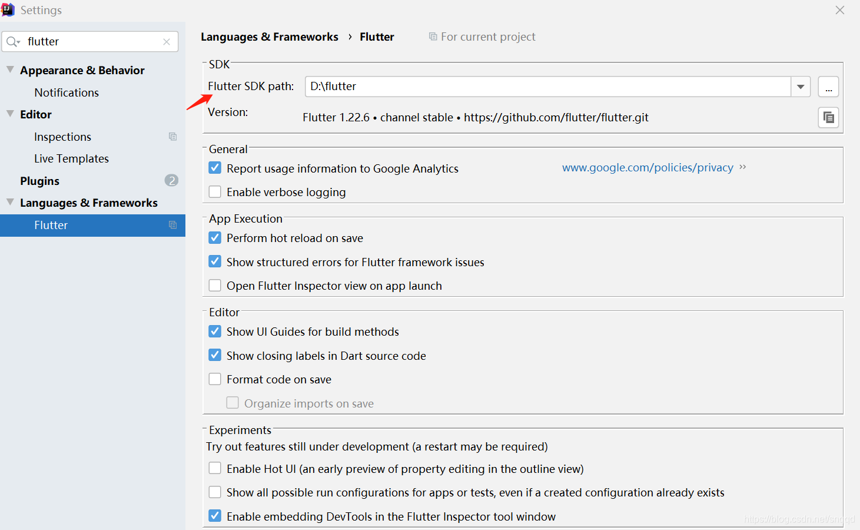The image size is (860, 530).
Task: Collapse Languages & Frameworks tree section
Action: coord(10,202)
